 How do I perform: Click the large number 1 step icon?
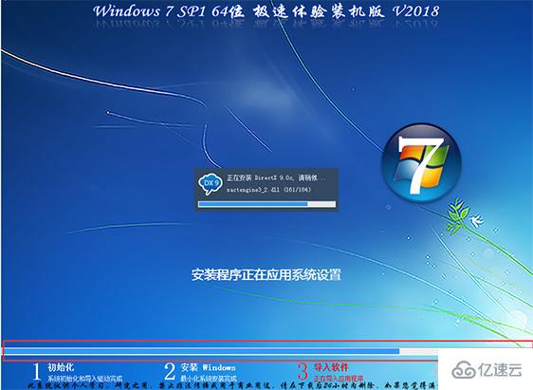(37, 371)
